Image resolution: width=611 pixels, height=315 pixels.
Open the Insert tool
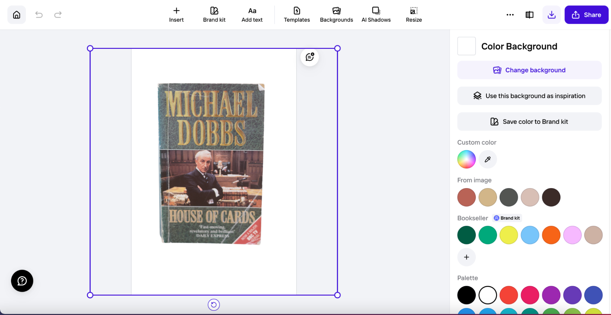176,15
